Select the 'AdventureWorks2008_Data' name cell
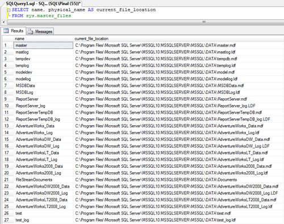This screenshot has width=284, height=224. [43, 167]
